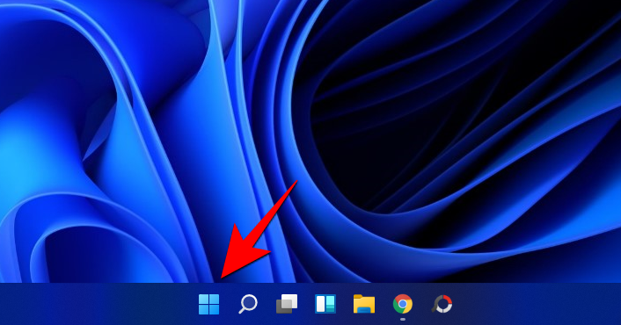
Task: Launch File Explorer from taskbar
Action: pos(364,304)
